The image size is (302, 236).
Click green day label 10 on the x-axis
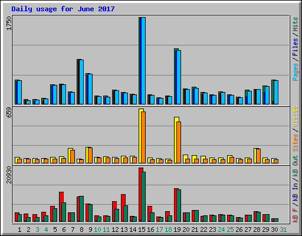(97, 230)
